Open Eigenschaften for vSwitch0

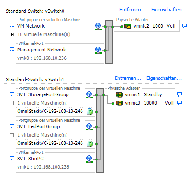point(169,10)
